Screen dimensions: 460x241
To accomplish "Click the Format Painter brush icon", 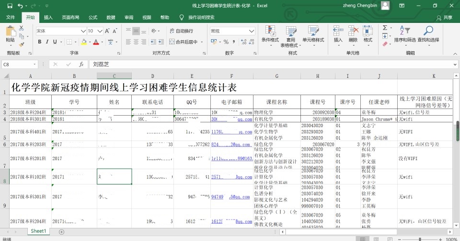I will (x=23, y=43).
